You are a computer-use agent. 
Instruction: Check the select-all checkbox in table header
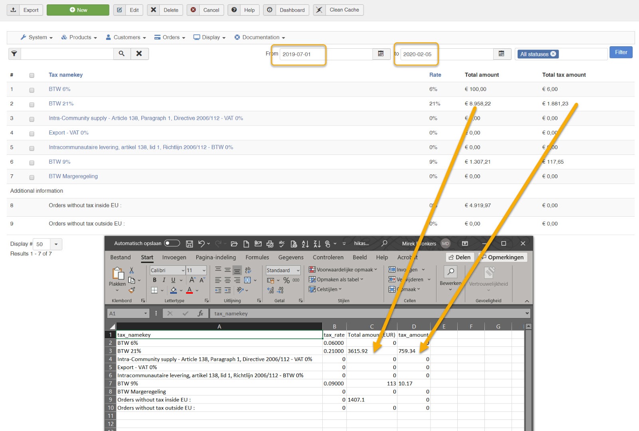pyautogui.click(x=32, y=75)
